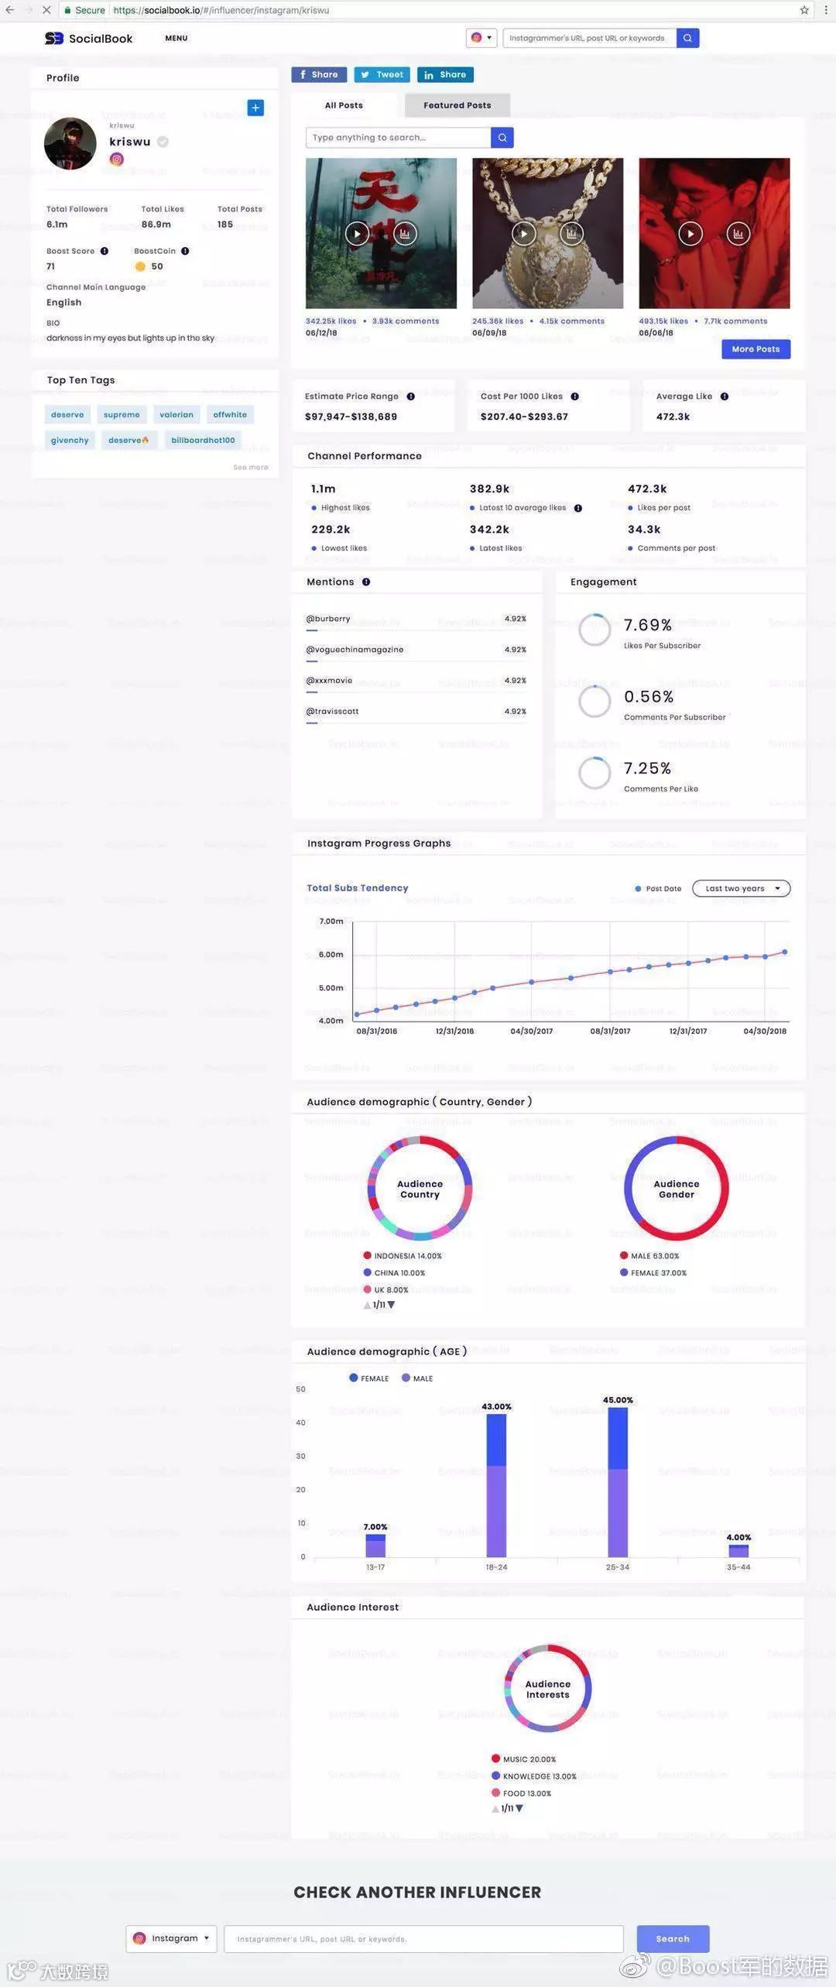This screenshot has width=836, height=1987.
Task: Open the platform dropdown in the header
Action: pyautogui.click(x=481, y=38)
